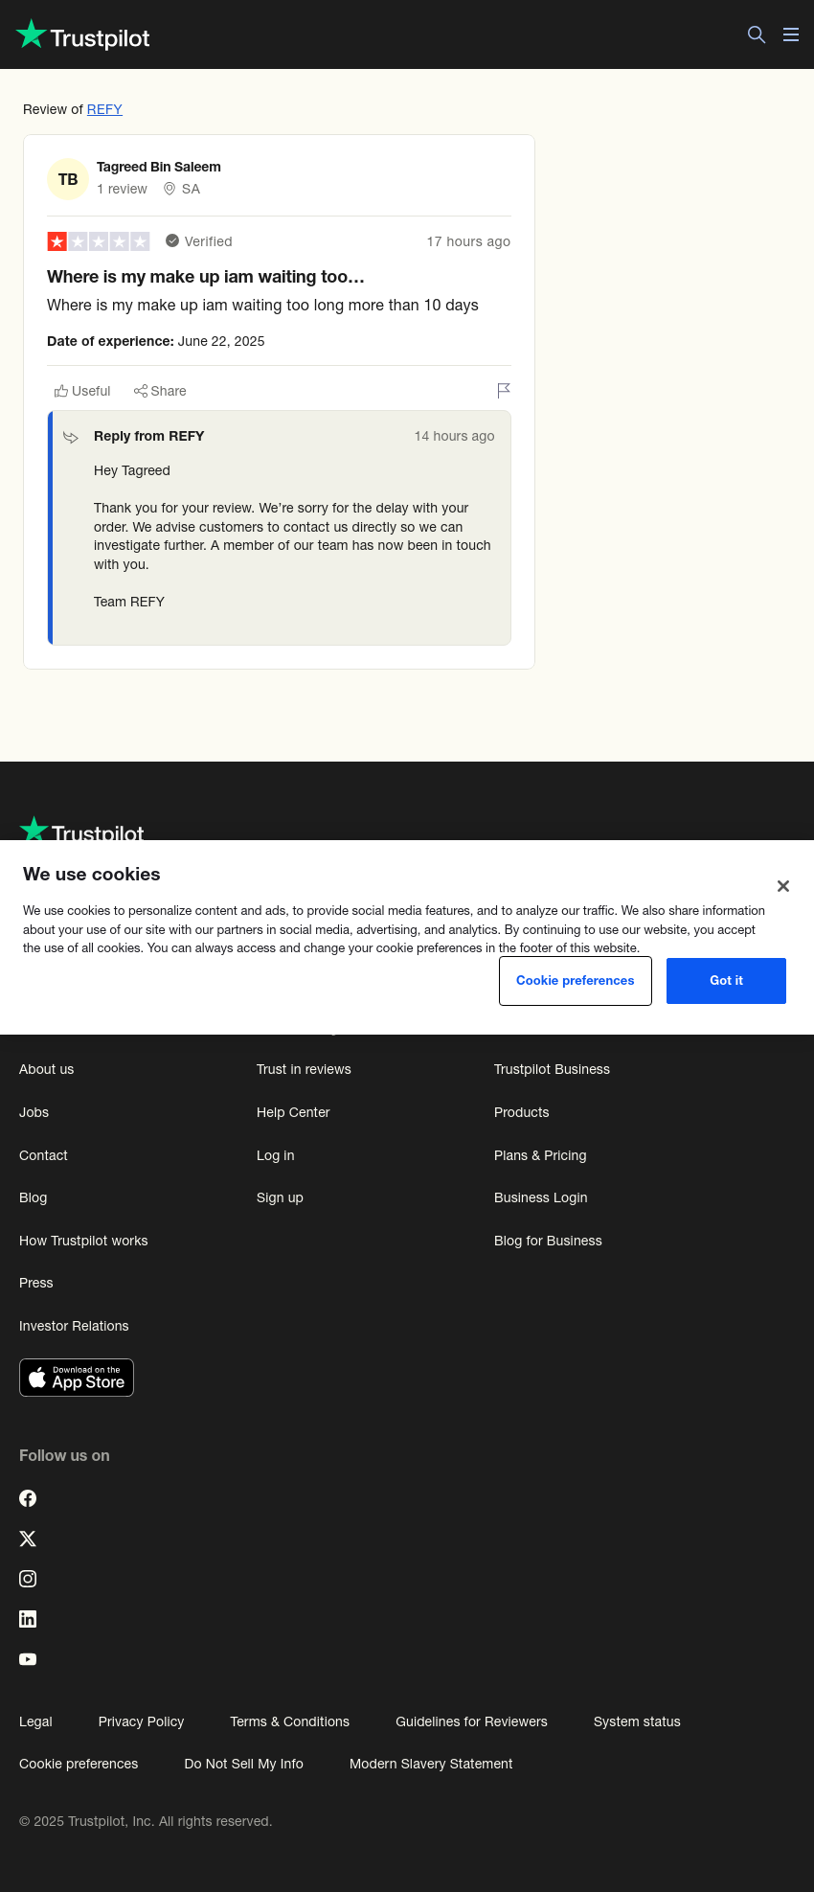Viewport: 814px width, 1892px height.
Task: Mark the review as Useful
Action: tap(82, 391)
